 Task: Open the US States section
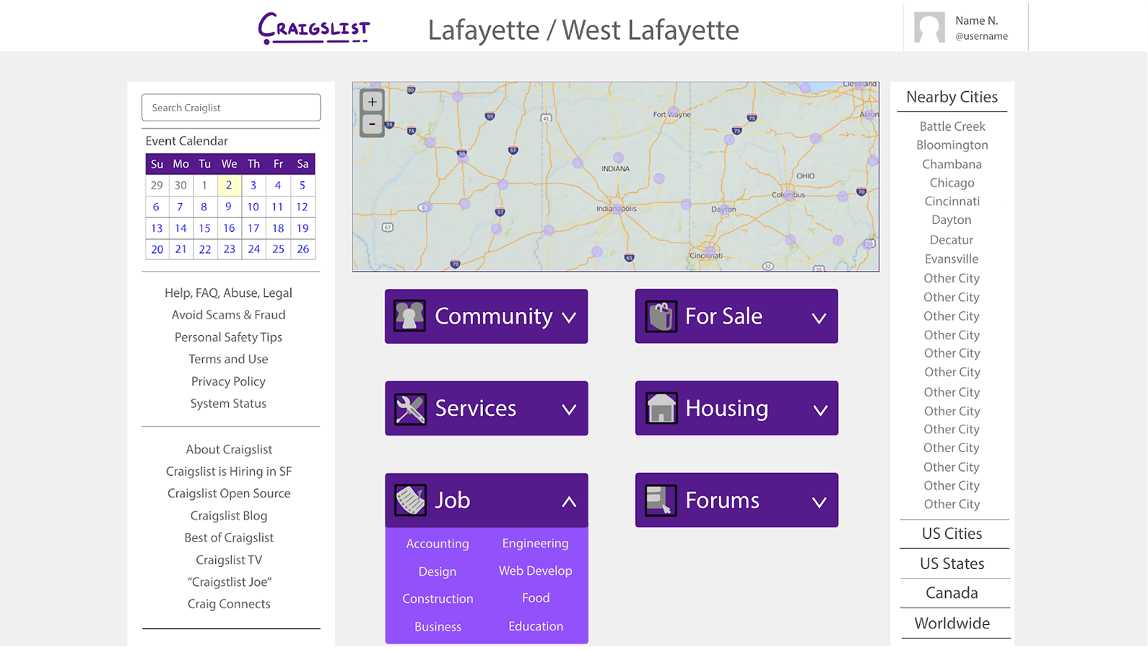tap(952, 563)
